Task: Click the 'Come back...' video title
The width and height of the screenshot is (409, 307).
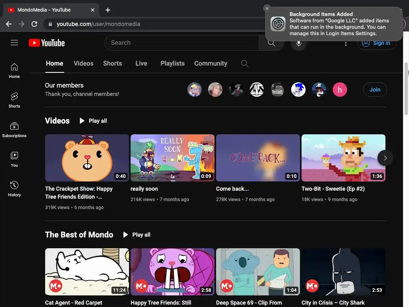Action: point(232,189)
